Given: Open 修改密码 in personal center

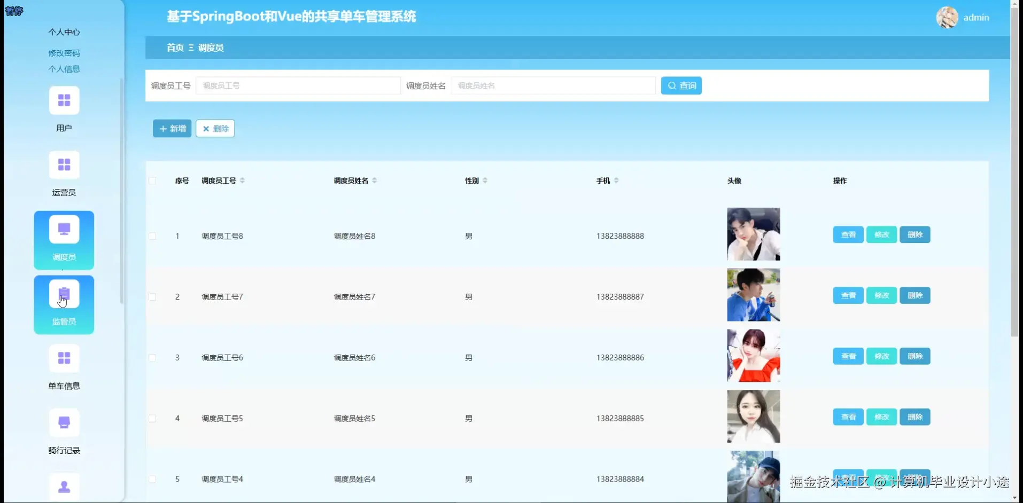Looking at the screenshot, I should tap(64, 53).
